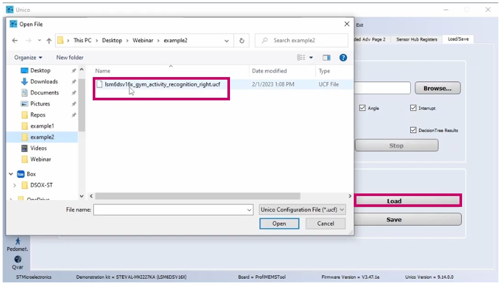
Task: Click the search magnifier in Search example2
Action: [x=265, y=40]
